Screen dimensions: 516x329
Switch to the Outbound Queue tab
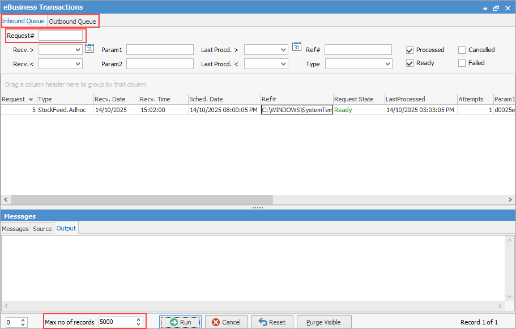[x=72, y=22]
